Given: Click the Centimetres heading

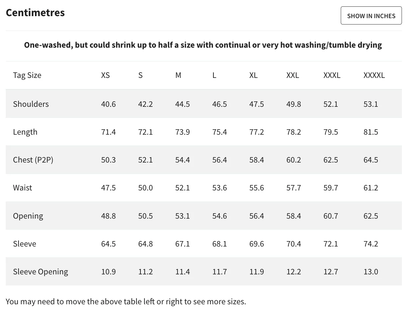Looking at the screenshot, I should click(x=35, y=13).
